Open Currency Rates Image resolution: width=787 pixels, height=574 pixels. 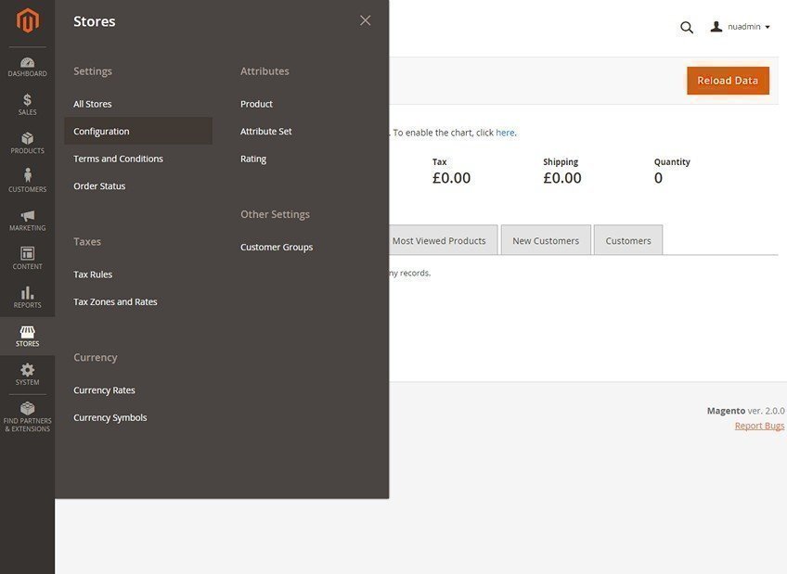[x=104, y=390]
